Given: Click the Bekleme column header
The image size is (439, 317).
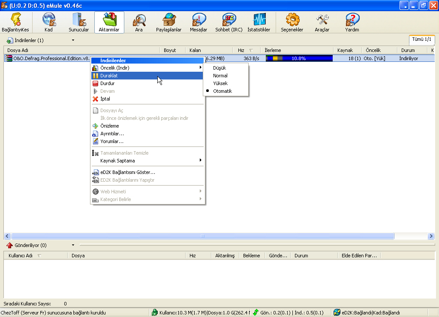Looking at the screenshot, I should pos(252,256).
